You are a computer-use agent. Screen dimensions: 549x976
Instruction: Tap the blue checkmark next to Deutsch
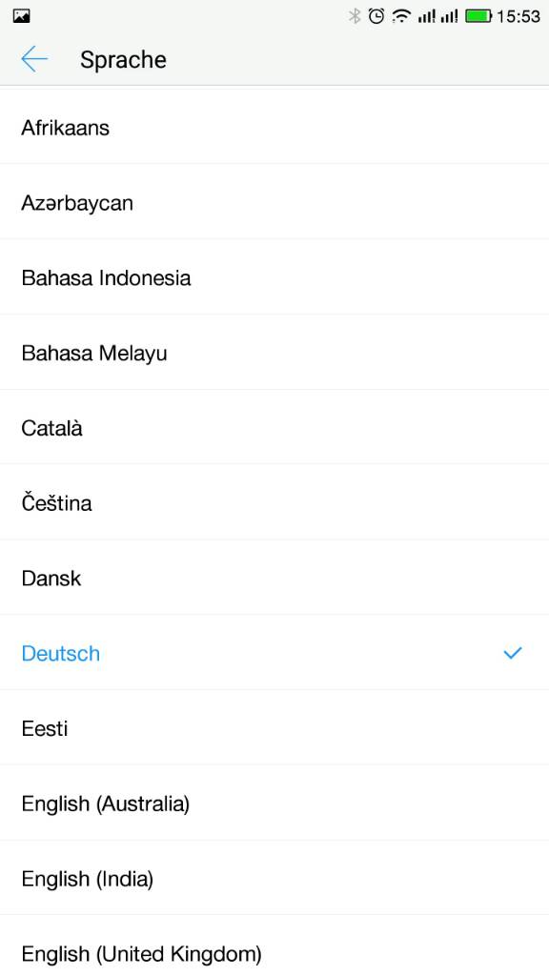pos(512,653)
